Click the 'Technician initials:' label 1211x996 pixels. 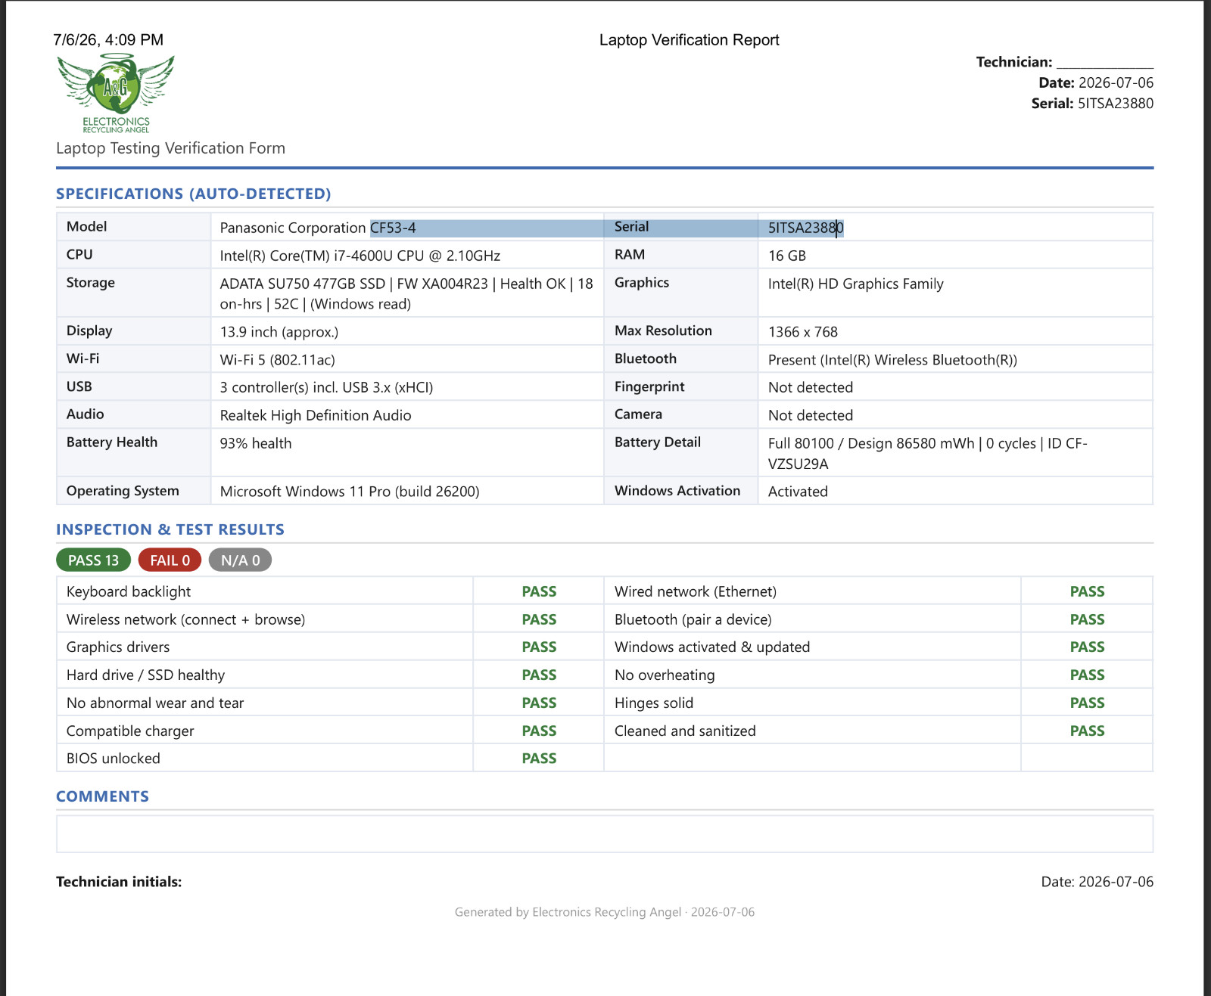119,882
